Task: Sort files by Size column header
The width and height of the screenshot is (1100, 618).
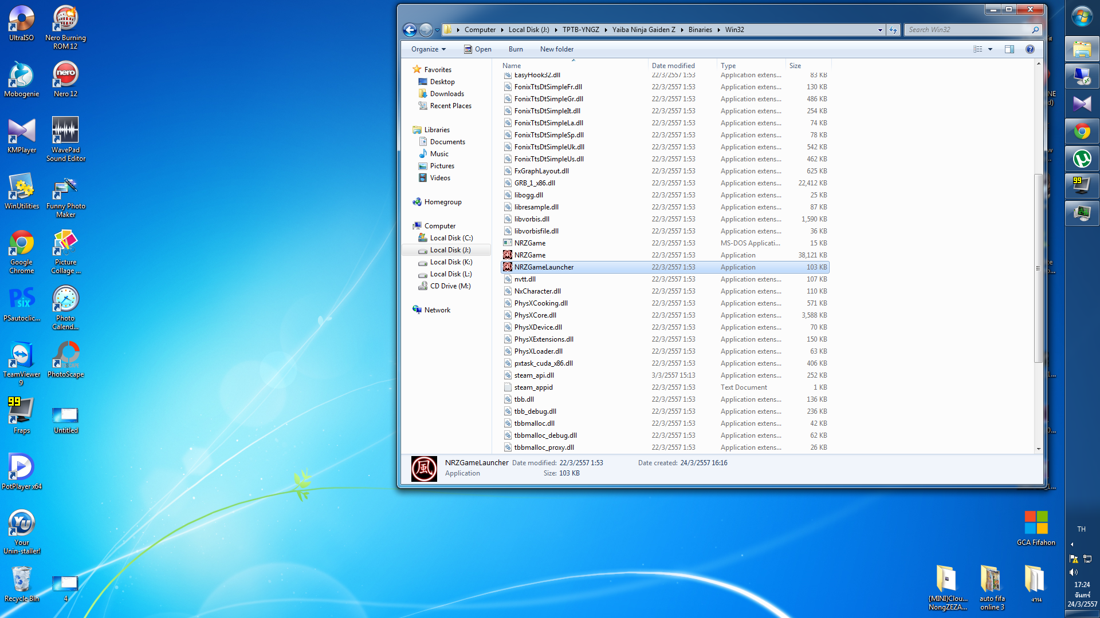Action: (795, 66)
